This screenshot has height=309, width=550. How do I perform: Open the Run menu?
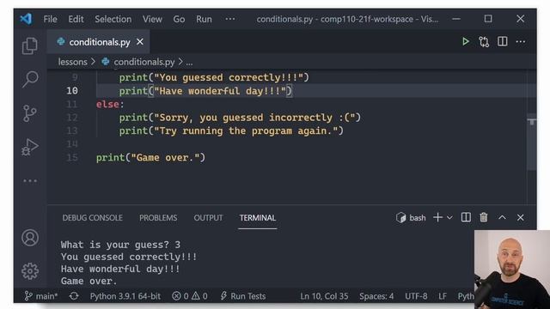(204, 19)
